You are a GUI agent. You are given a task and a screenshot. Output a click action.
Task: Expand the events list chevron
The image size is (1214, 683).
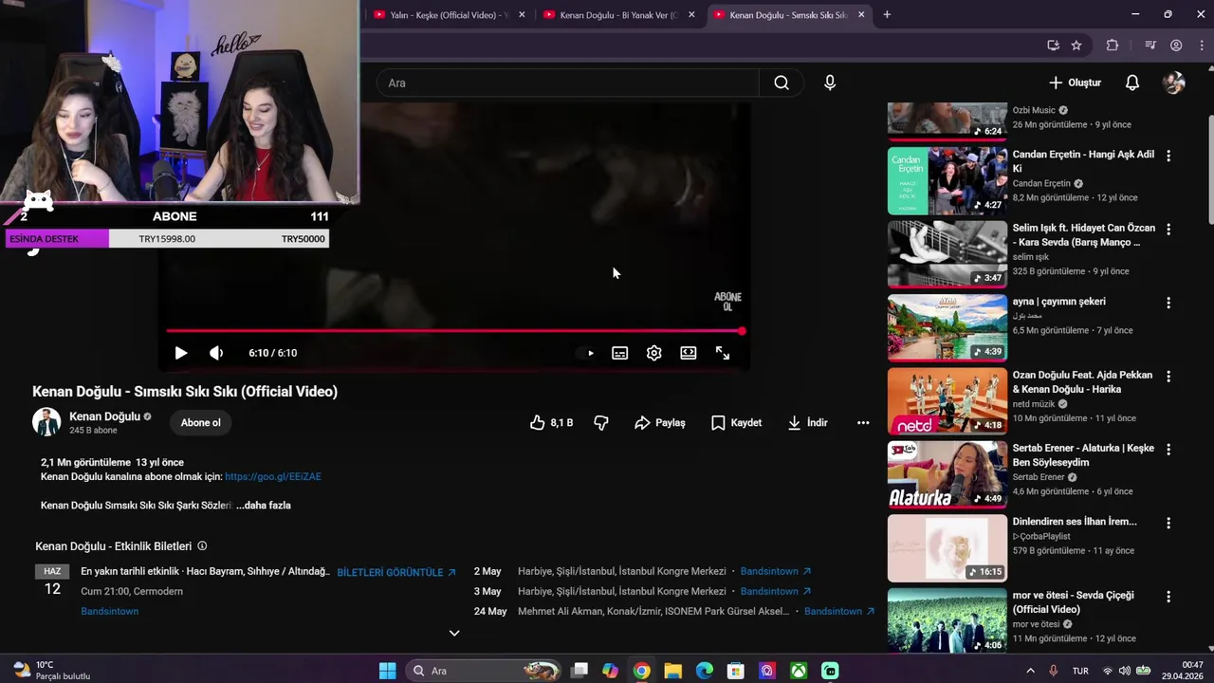(x=454, y=633)
